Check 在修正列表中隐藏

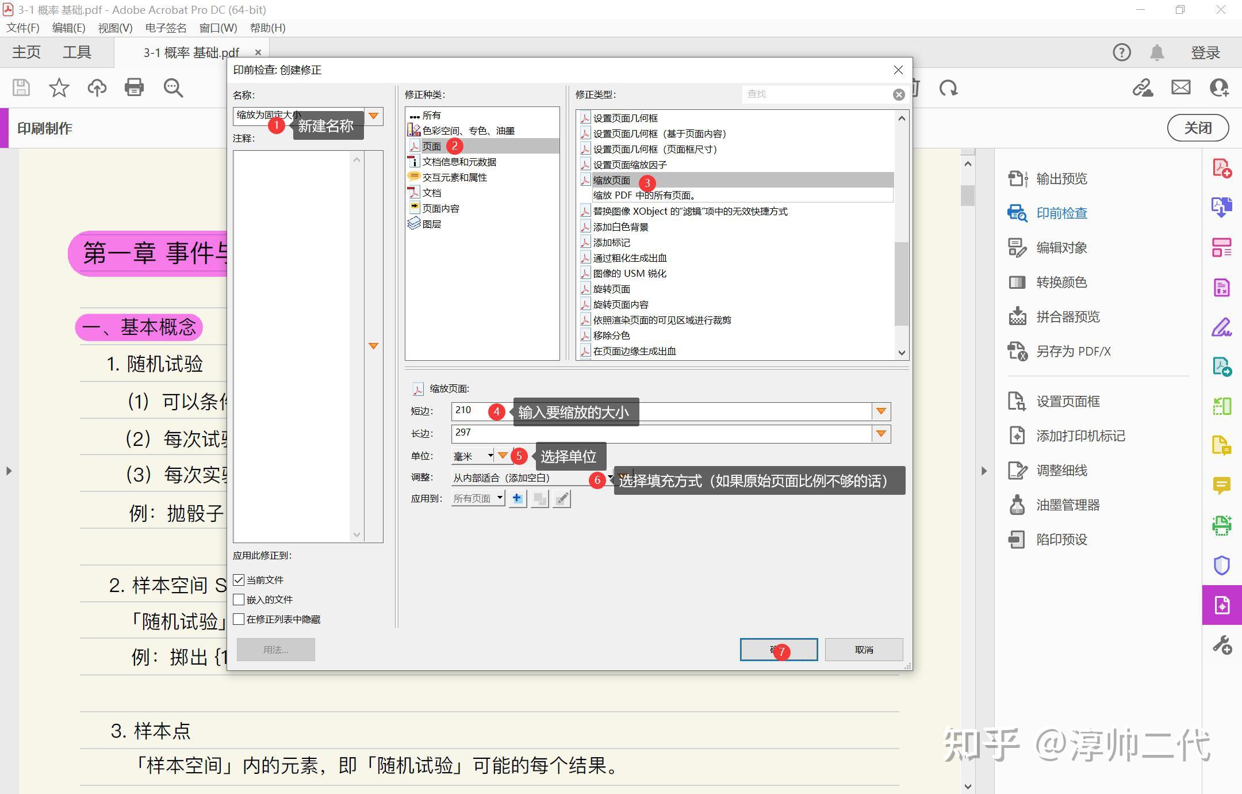[x=240, y=619]
